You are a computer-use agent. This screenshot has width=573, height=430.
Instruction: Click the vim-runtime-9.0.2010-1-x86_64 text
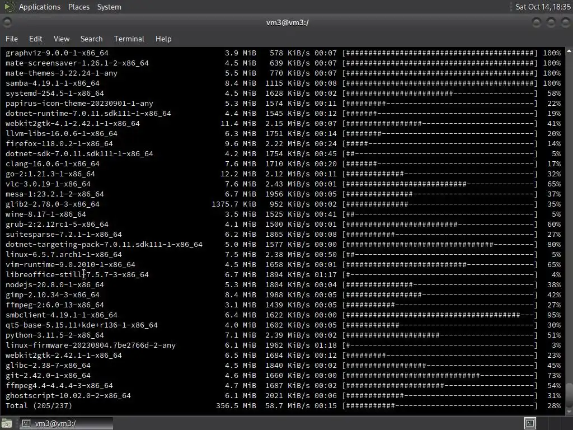tap(71, 265)
